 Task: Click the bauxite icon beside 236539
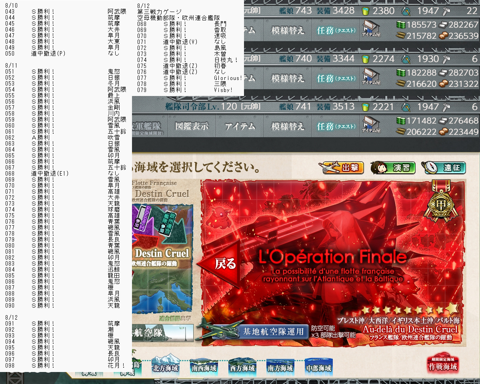tap(443, 36)
